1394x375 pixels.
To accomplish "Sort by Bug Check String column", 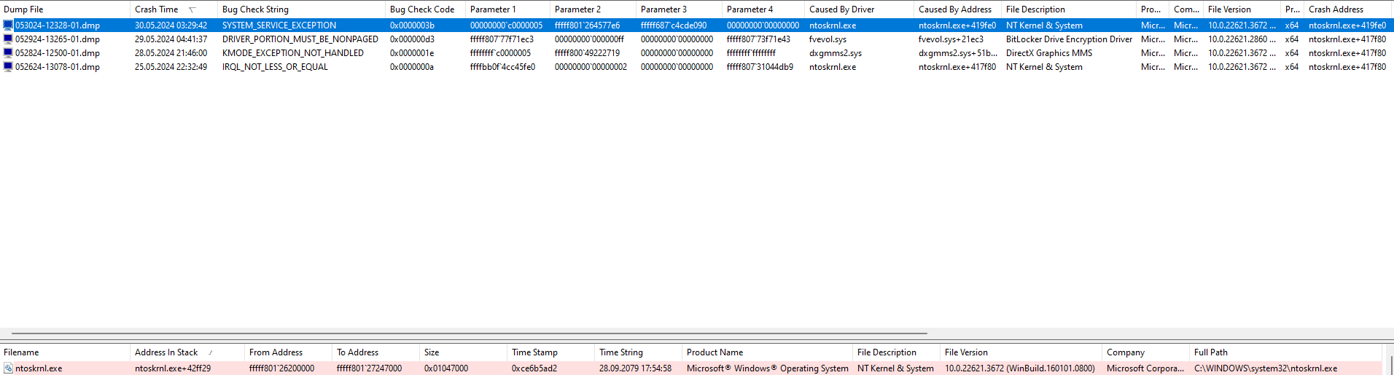I will 301,9.
